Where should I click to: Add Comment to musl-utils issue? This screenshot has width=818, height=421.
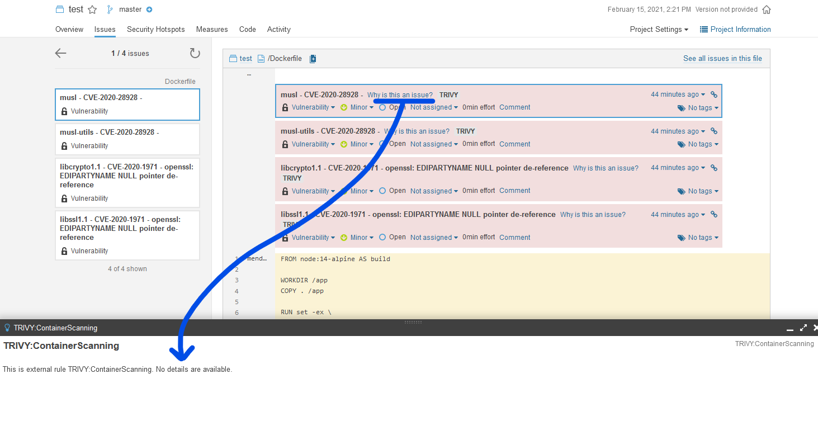click(x=515, y=144)
